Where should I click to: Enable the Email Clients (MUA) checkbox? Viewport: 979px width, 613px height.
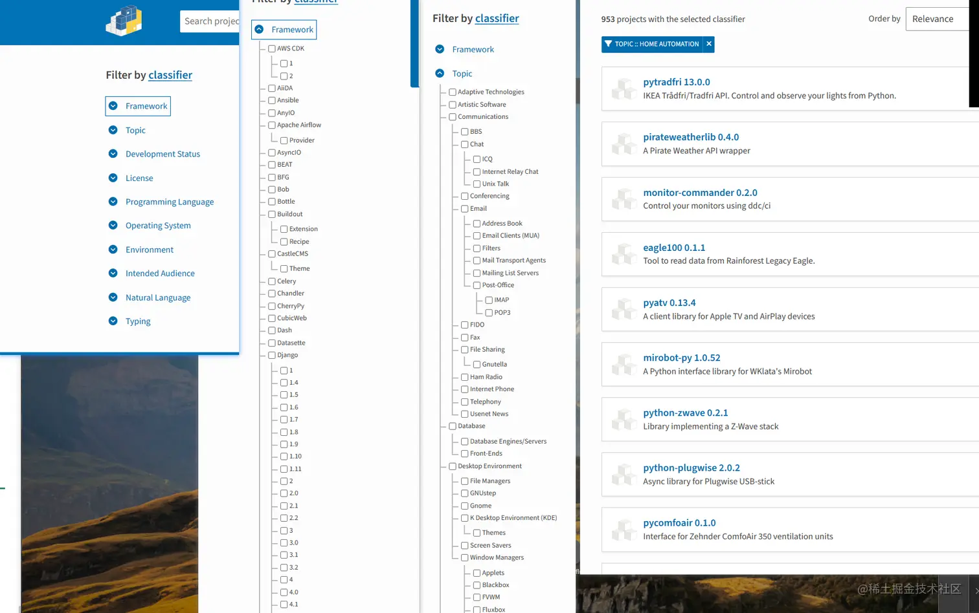477,236
